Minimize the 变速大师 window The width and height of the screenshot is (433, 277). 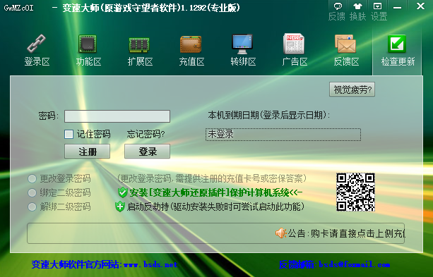click(x=398, y=8)
